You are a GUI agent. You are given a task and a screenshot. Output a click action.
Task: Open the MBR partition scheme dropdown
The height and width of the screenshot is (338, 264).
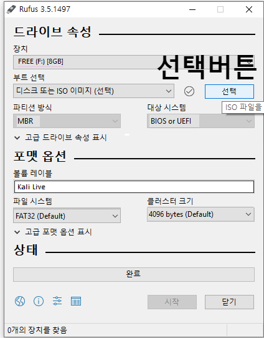(x=67, y=121)
